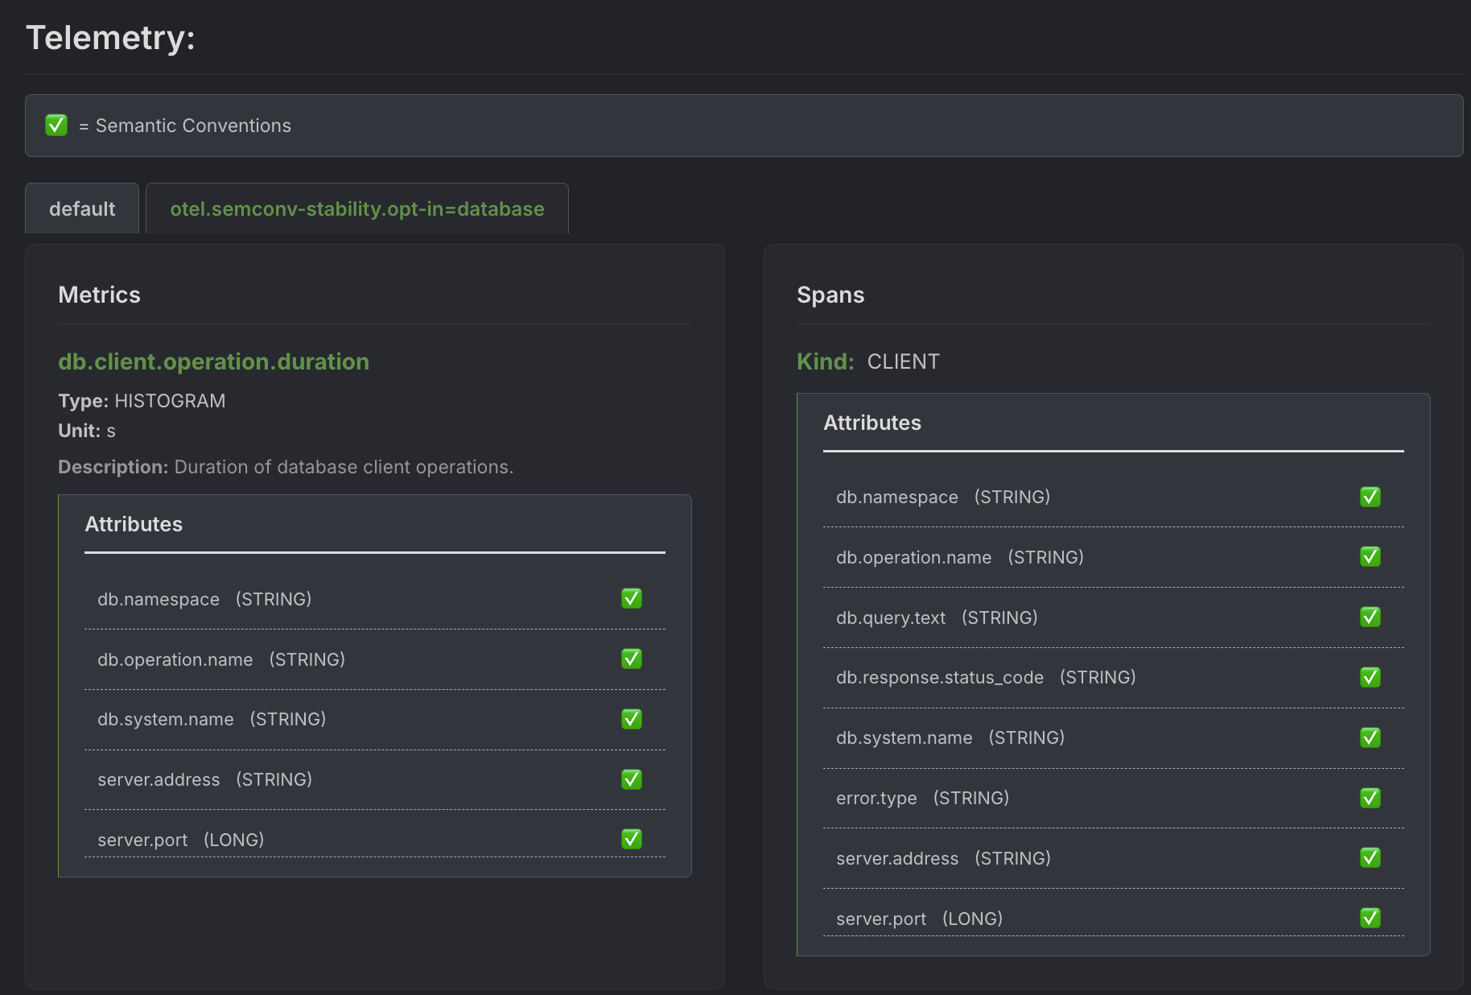Click the checkmark next to server.address in Spans

pyautogui.click(x=1370, y=857)
